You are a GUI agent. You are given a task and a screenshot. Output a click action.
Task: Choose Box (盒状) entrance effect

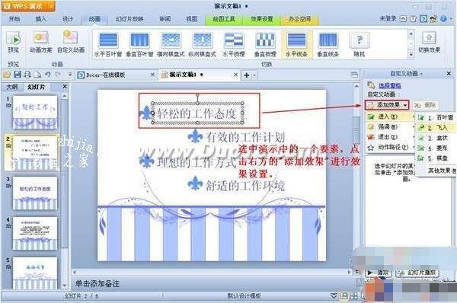pyautogui.click(x=436, y=138)
